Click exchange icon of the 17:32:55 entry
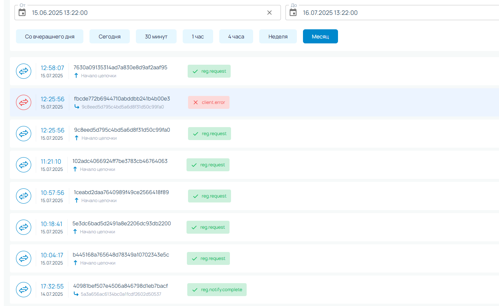Image resolution: width=499 pixels, height=306 pixels. [24, 290]
